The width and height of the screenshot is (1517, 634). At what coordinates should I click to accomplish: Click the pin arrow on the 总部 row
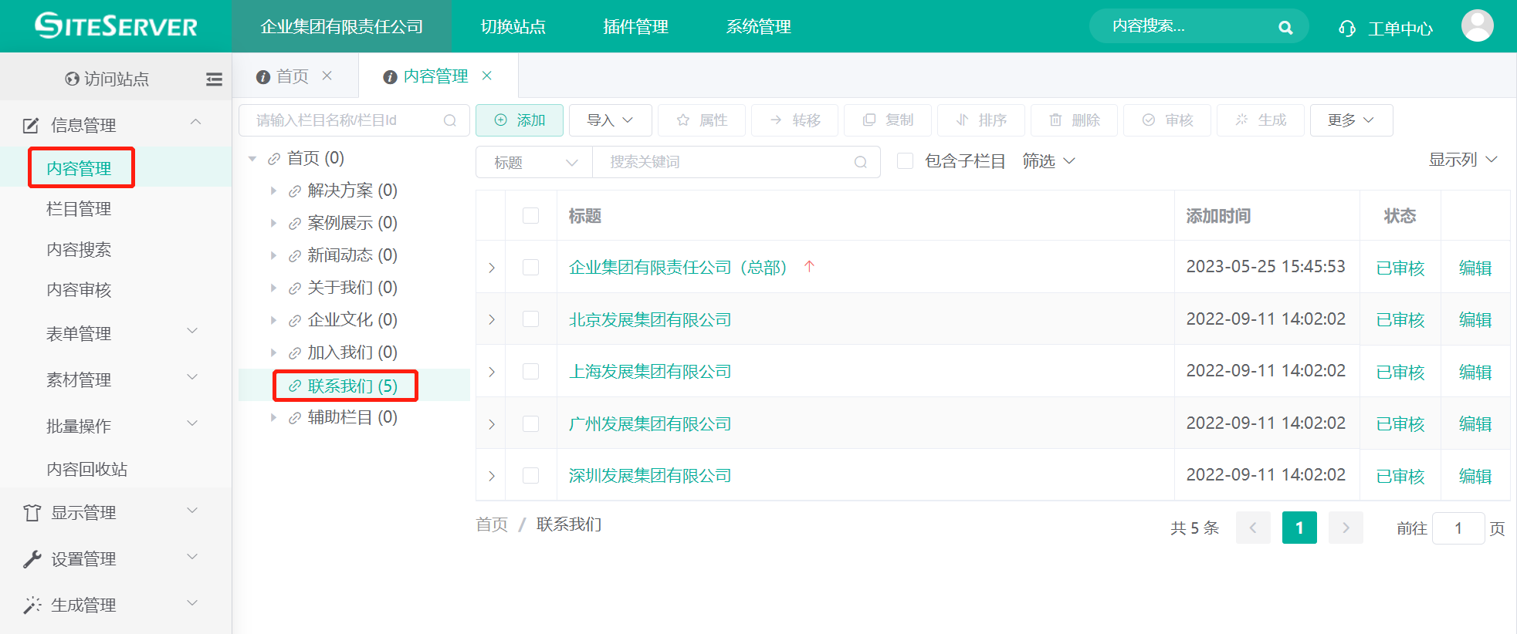click(x=809, y=266)
